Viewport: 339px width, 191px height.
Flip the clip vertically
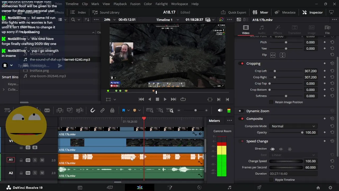[282, 55]
